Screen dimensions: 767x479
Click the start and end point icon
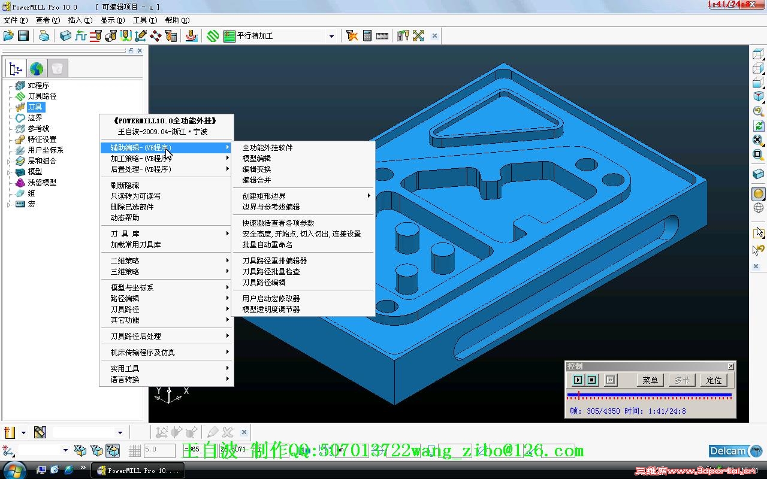point(111,36)
